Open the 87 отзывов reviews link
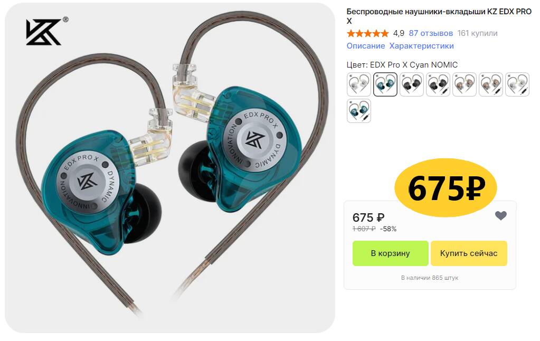This screenshot has height=341, width=540. coord(431,33)
